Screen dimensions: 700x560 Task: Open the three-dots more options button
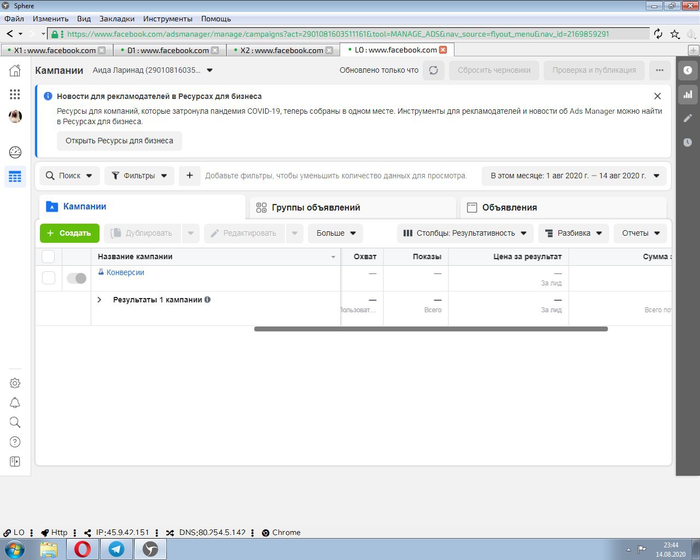click(660, 71)
